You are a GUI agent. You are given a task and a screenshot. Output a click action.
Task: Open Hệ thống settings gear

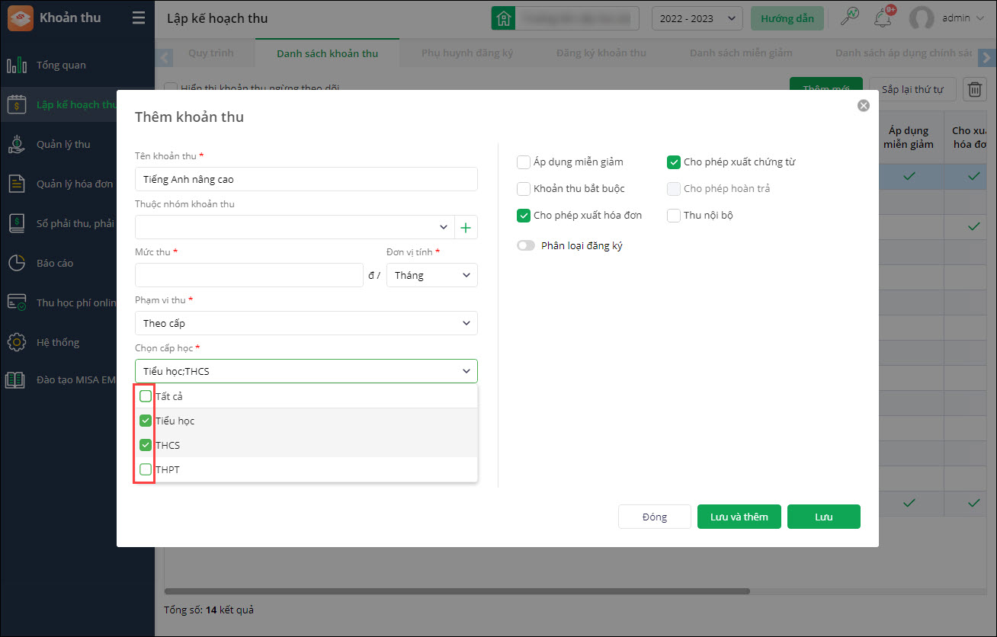(17, 342)
